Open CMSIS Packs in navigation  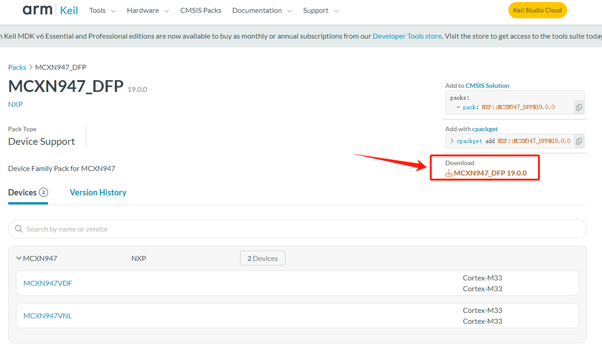pos(201,10)
